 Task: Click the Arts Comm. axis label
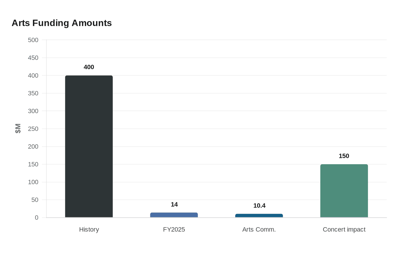tap(259, 229)
